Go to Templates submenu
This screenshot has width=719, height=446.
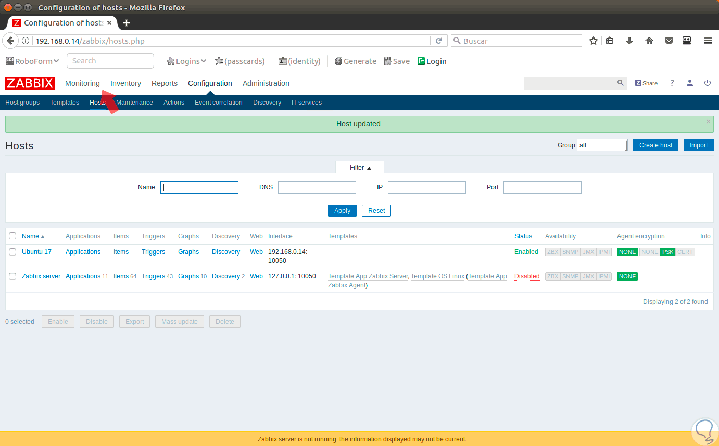point(65,103)
